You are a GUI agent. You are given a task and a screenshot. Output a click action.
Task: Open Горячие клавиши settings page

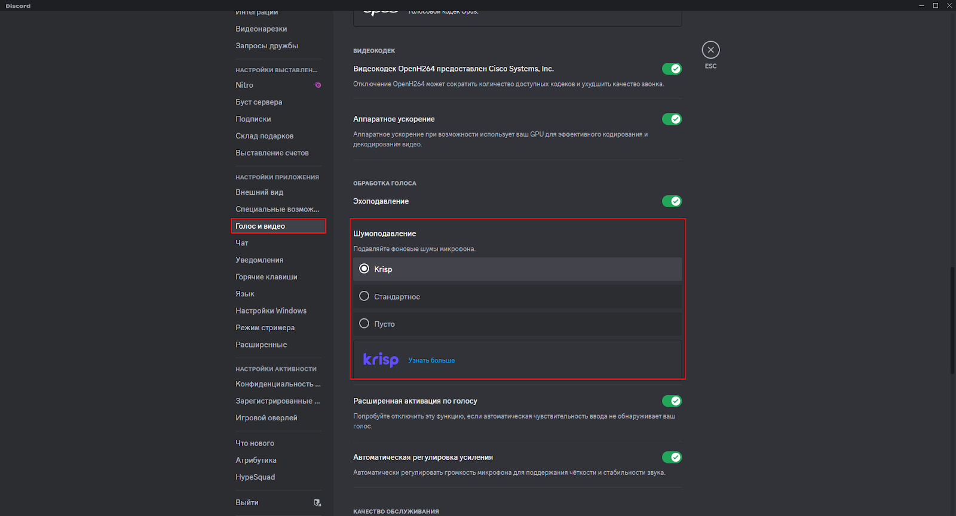tap(266, 277)
